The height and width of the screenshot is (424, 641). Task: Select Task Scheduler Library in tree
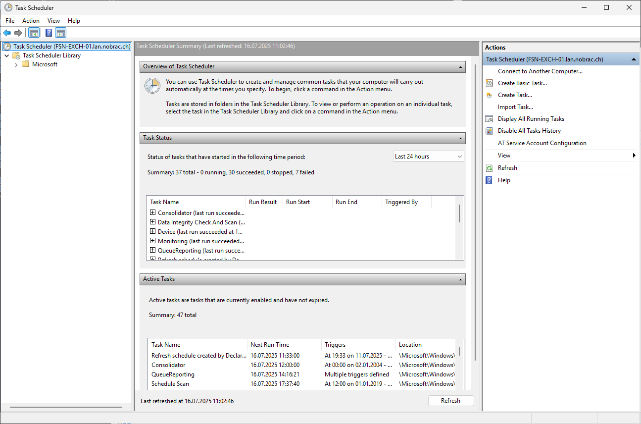click(x=51, y=55)
